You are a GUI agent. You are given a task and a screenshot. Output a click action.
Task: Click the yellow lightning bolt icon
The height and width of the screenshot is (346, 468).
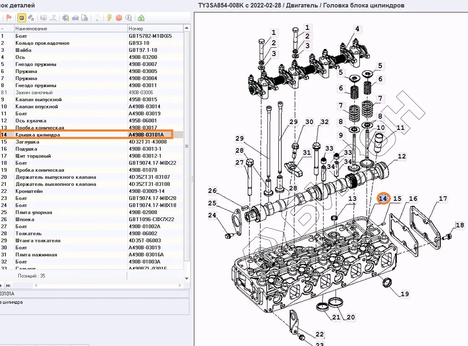pyautogui.click(x=109, y=18)
